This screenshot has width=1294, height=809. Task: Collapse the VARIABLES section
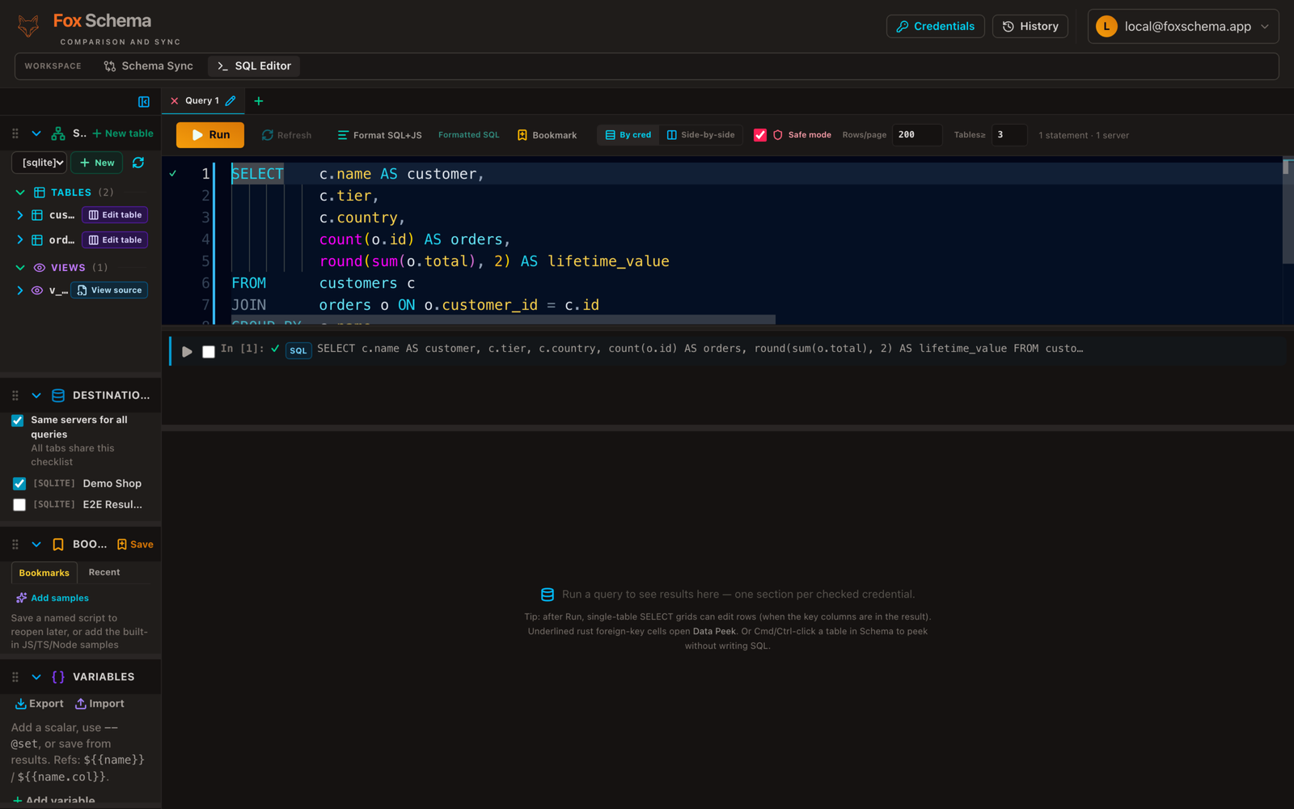[x=36, y=677]
